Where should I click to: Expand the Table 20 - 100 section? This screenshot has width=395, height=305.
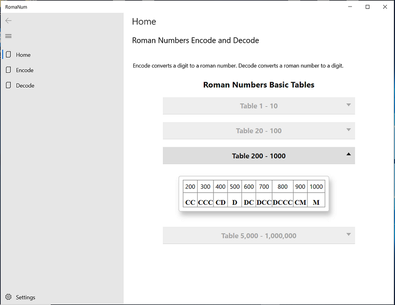[x=259, y=130]
